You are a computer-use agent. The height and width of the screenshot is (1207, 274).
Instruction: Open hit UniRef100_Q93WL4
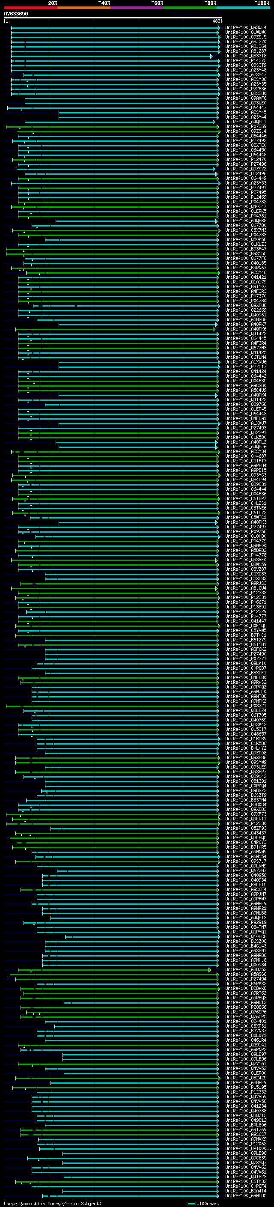pyautogui.click(x=246, y=28)
